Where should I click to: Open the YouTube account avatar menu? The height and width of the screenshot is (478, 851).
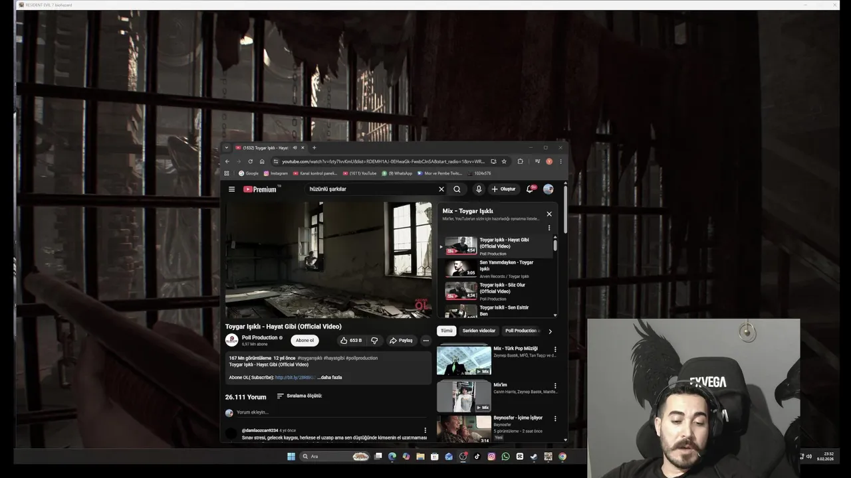tap(548, 189)
